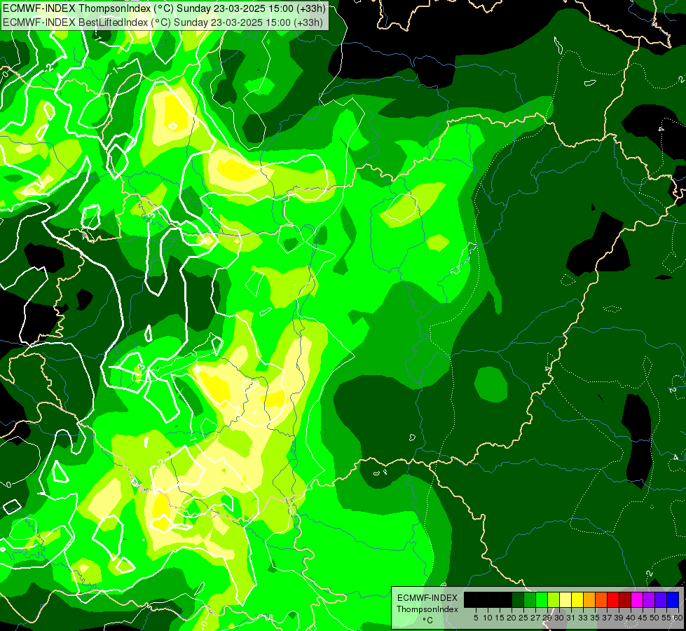Select the magenta 40–45 legend swatch
Viewport: 686px width, 631px height.
(x=637, y=599)
